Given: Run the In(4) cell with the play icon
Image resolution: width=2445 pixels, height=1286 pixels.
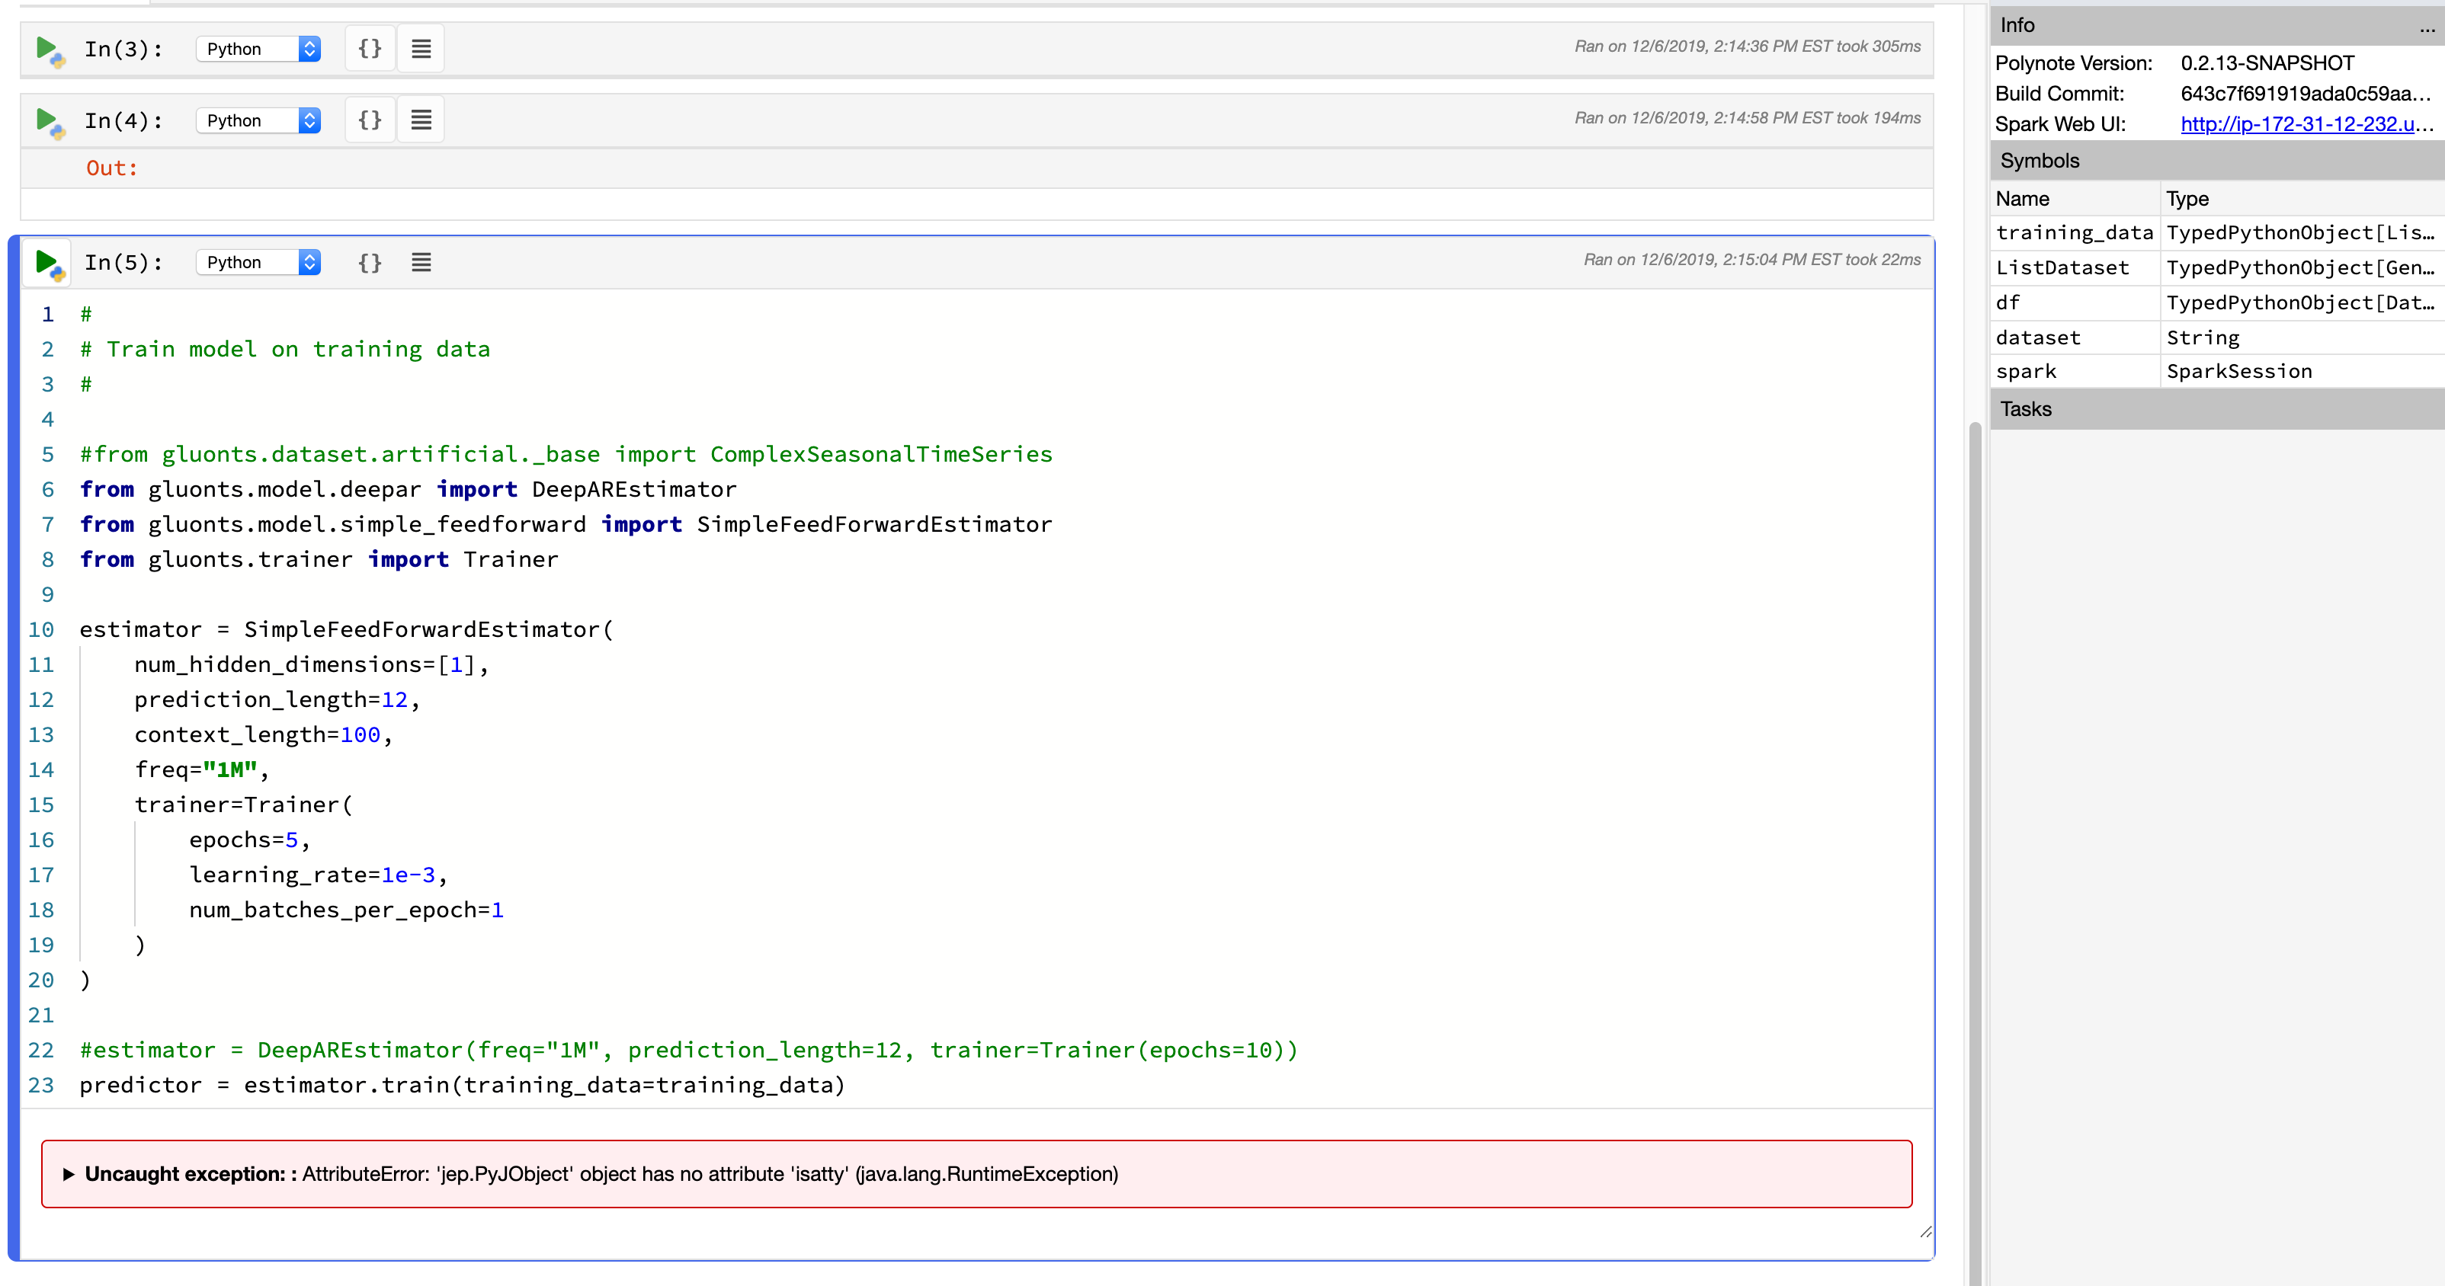Looking at the screenshot, I should pyautogui.click(x=46, y=120).
